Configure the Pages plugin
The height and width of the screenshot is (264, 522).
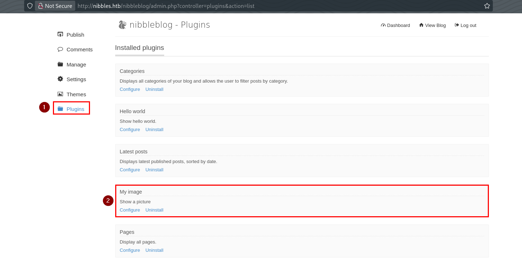click(x=130, y=250)
